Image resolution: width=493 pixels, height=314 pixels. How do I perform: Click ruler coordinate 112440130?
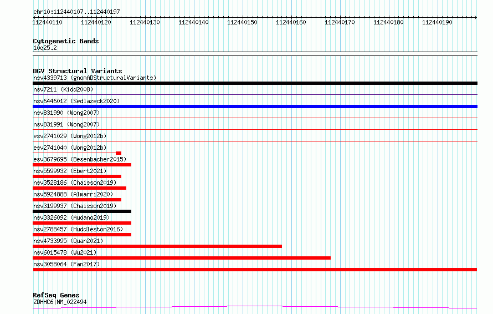click(x=145, y=22)
